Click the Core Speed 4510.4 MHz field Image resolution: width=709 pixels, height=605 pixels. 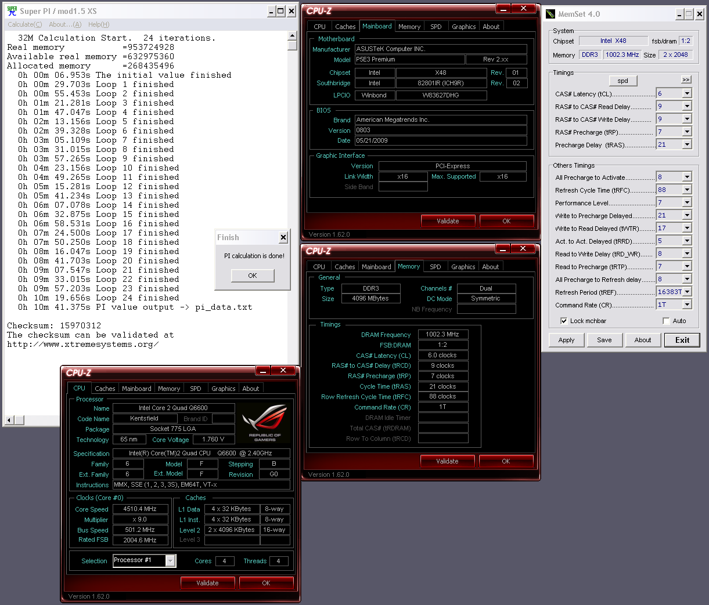point(140,509)
